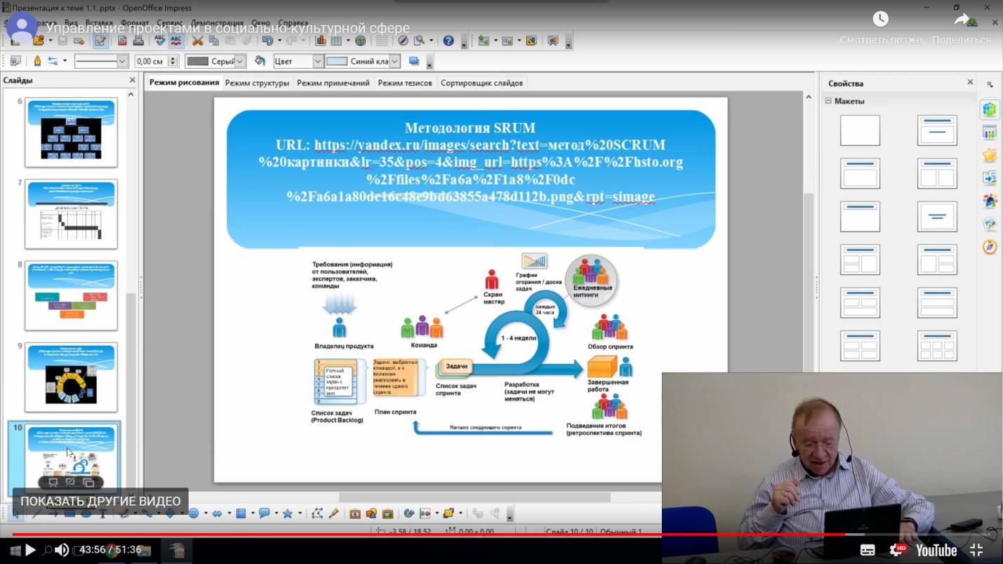
Task: Toggle AutoSpellcheck ABC underline button
Action: click(176, 41)
